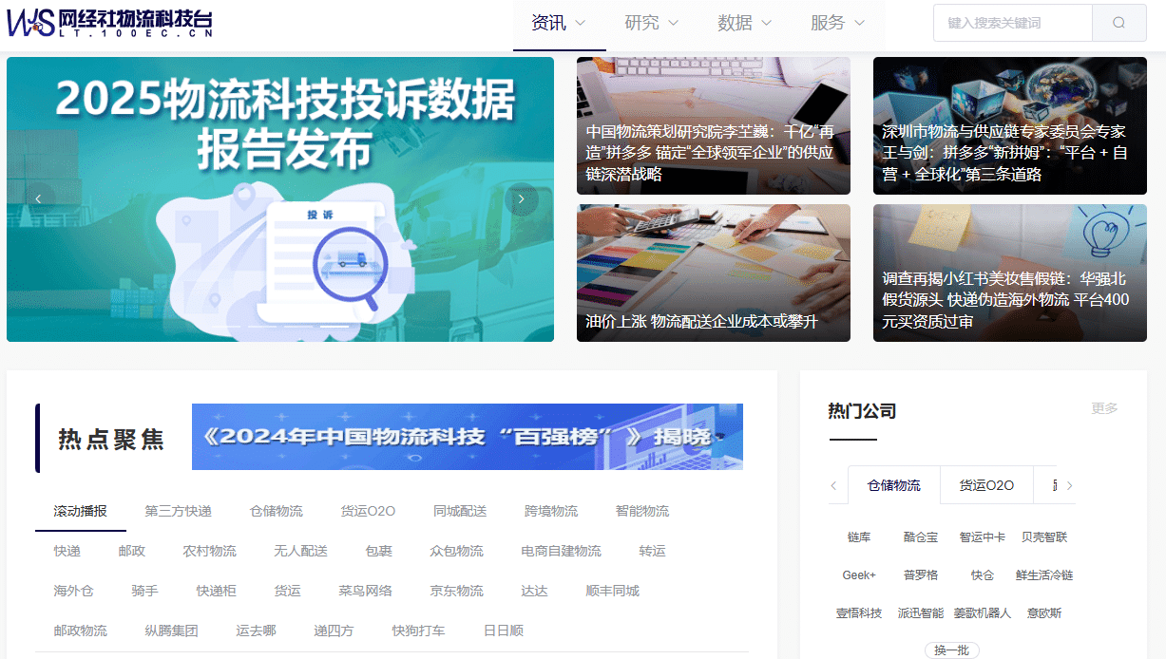Open the 2024年中国物流科技百强榜 banner
Viewport: 1166px width, 659px height.
tap(468, 437)
